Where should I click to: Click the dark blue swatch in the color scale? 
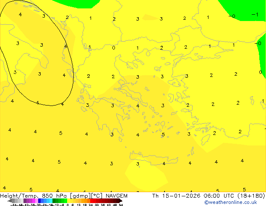pos(39,201)
